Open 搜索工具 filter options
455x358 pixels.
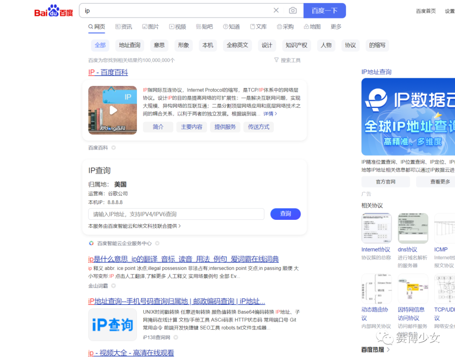pyautogui.click(x=288, y=60)
